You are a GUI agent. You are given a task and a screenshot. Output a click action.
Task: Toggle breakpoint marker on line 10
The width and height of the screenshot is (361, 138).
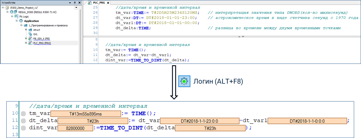pyautogui.click(x=23, y=114)
